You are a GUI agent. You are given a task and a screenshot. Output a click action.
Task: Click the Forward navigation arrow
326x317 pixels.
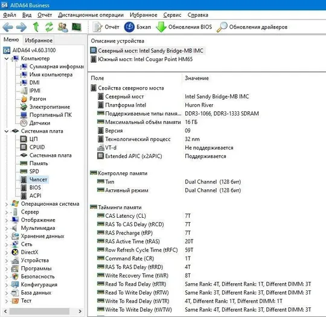pos(21,27)
